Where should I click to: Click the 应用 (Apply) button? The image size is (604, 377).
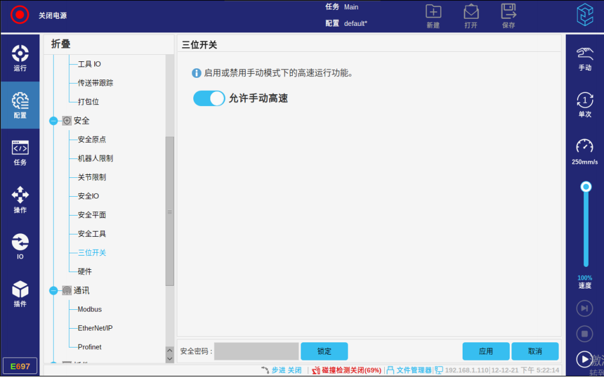(486, 351)
